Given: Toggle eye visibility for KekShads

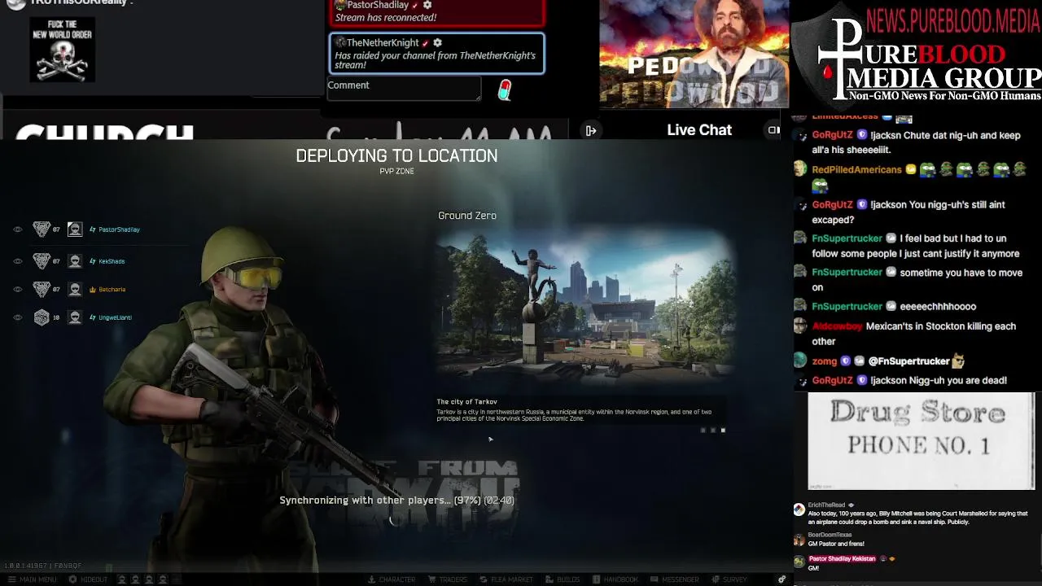Looking at the screenshot, I should pos(18,261).
